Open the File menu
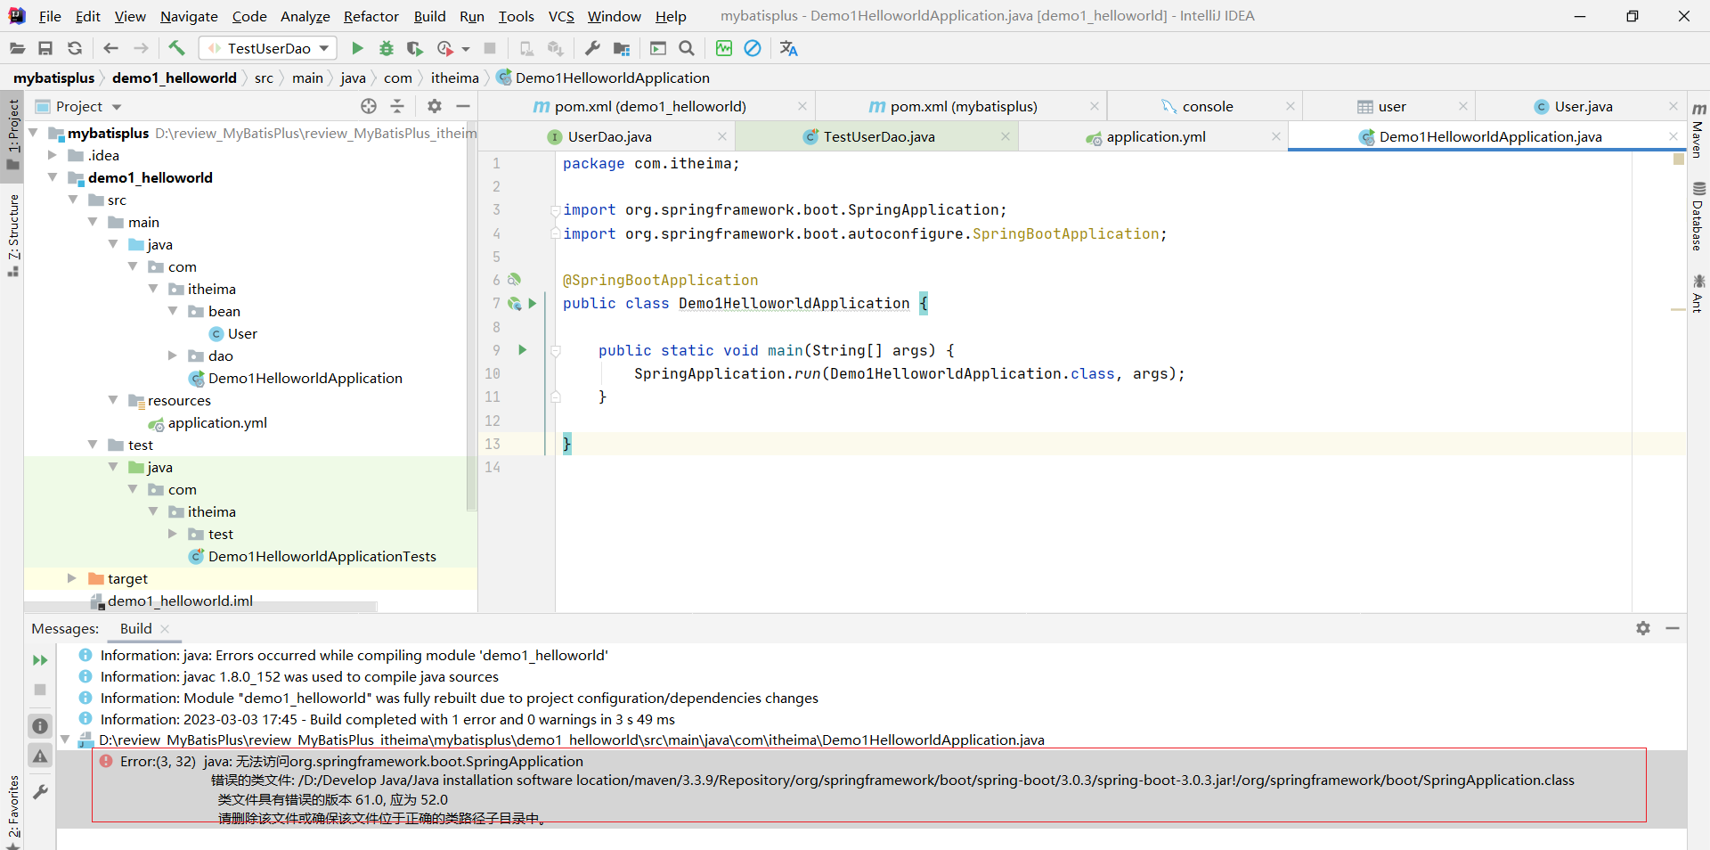 pyautogui.click(x=50, y=16)
